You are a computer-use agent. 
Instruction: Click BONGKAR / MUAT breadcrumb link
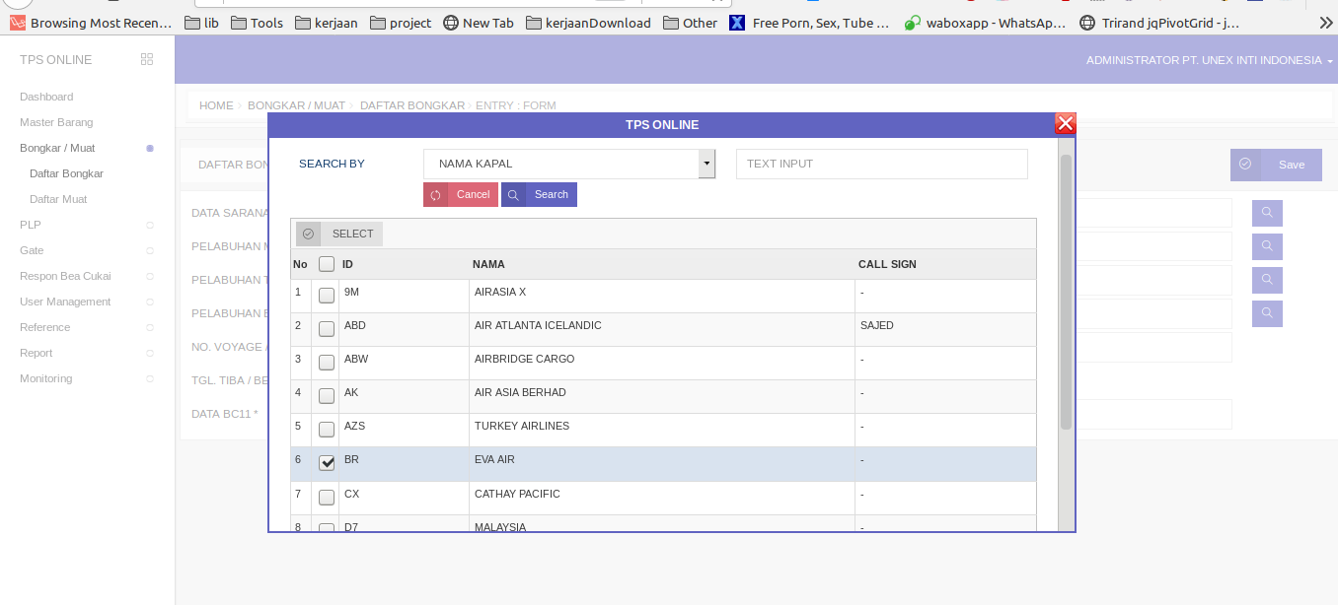tap(296, 105)
